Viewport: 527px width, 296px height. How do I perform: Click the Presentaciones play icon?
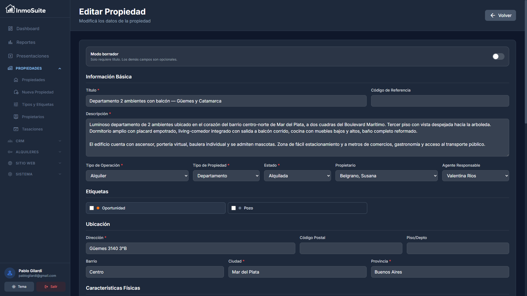pyautogui.click(x=10, y=56)
